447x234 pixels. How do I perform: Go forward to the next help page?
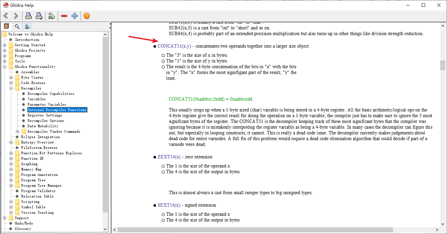(x=16, y=16)
